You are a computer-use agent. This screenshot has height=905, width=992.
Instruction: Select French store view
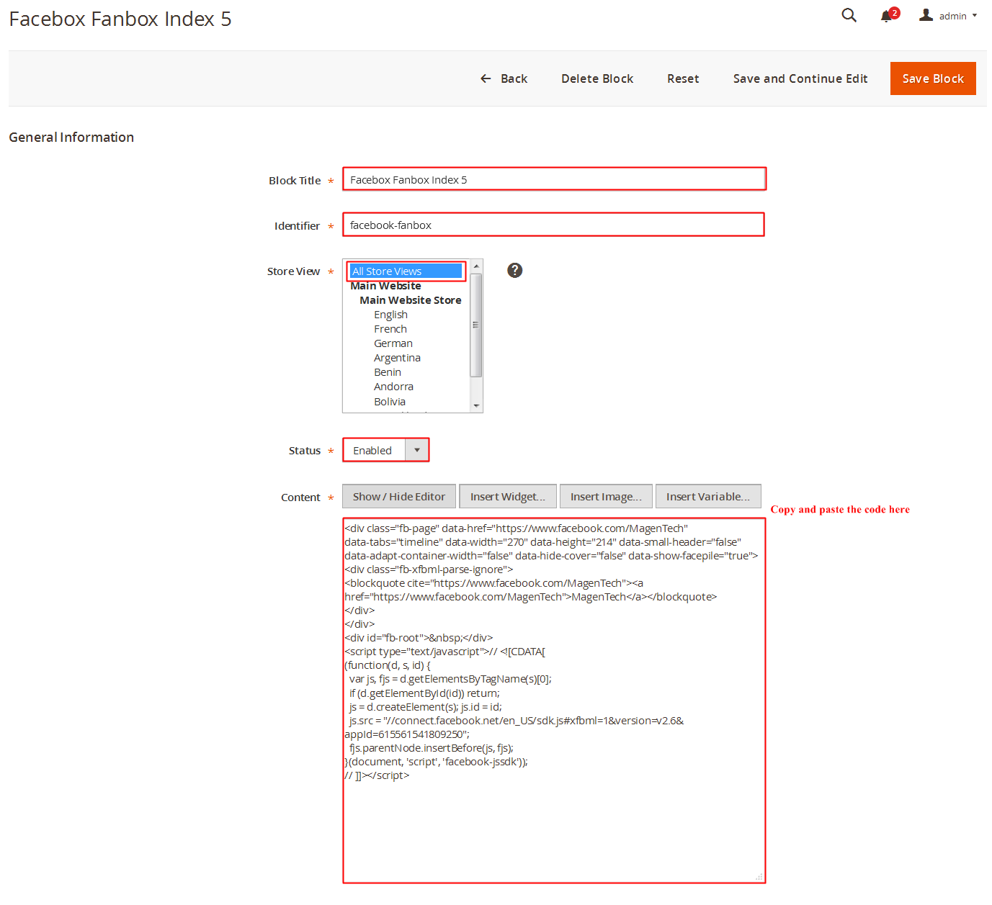[x=390, y=329]
